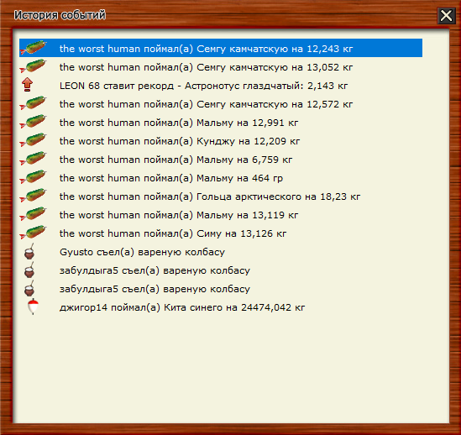Click lure icon of the 13,052 кг catch
The image size is (461, 435).
pos(33,66)
